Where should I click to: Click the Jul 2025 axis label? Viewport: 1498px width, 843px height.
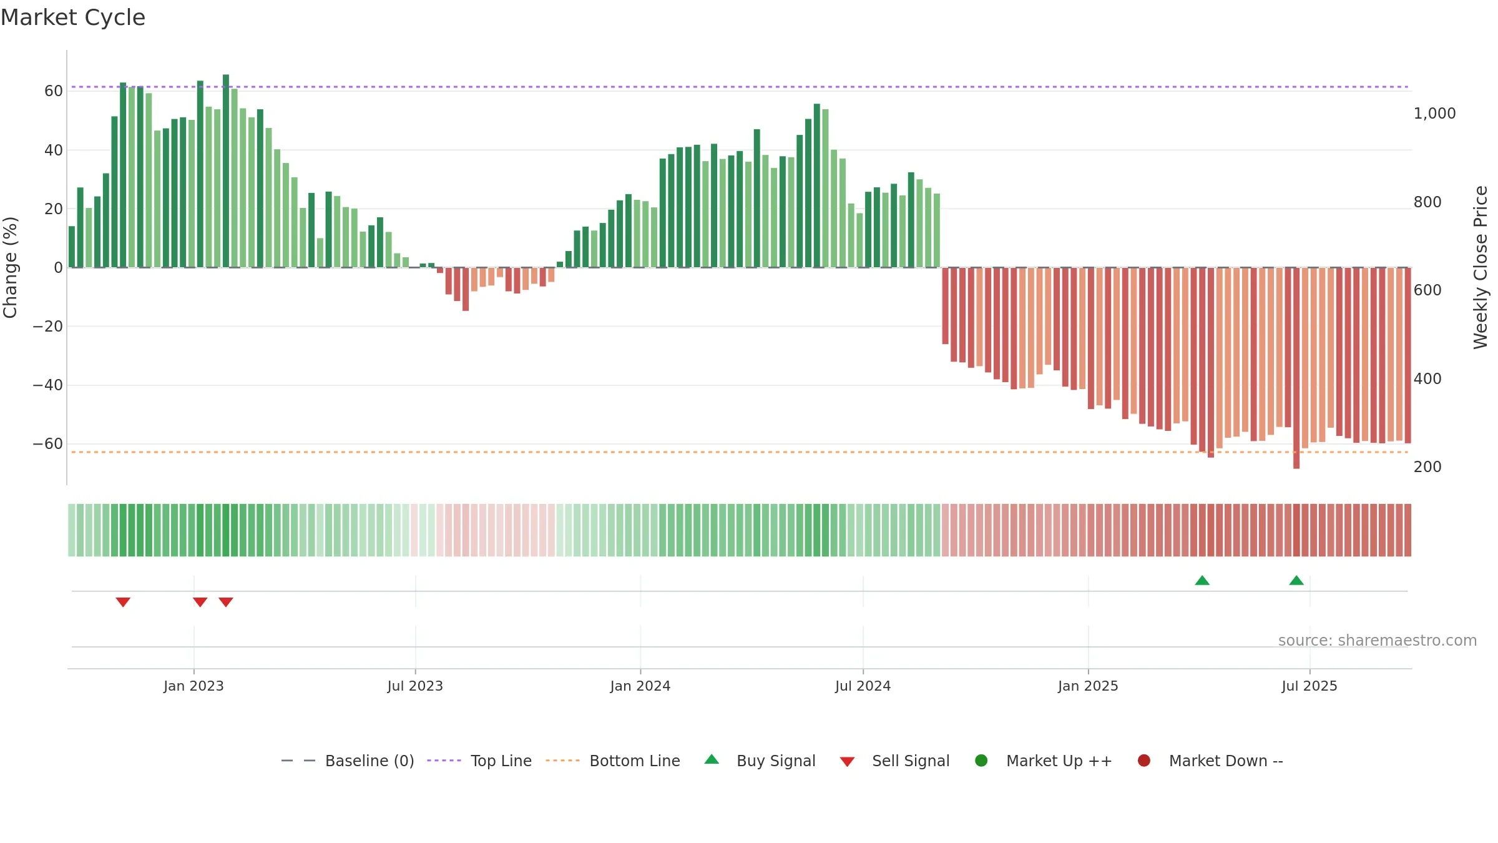pos(1310,686)
